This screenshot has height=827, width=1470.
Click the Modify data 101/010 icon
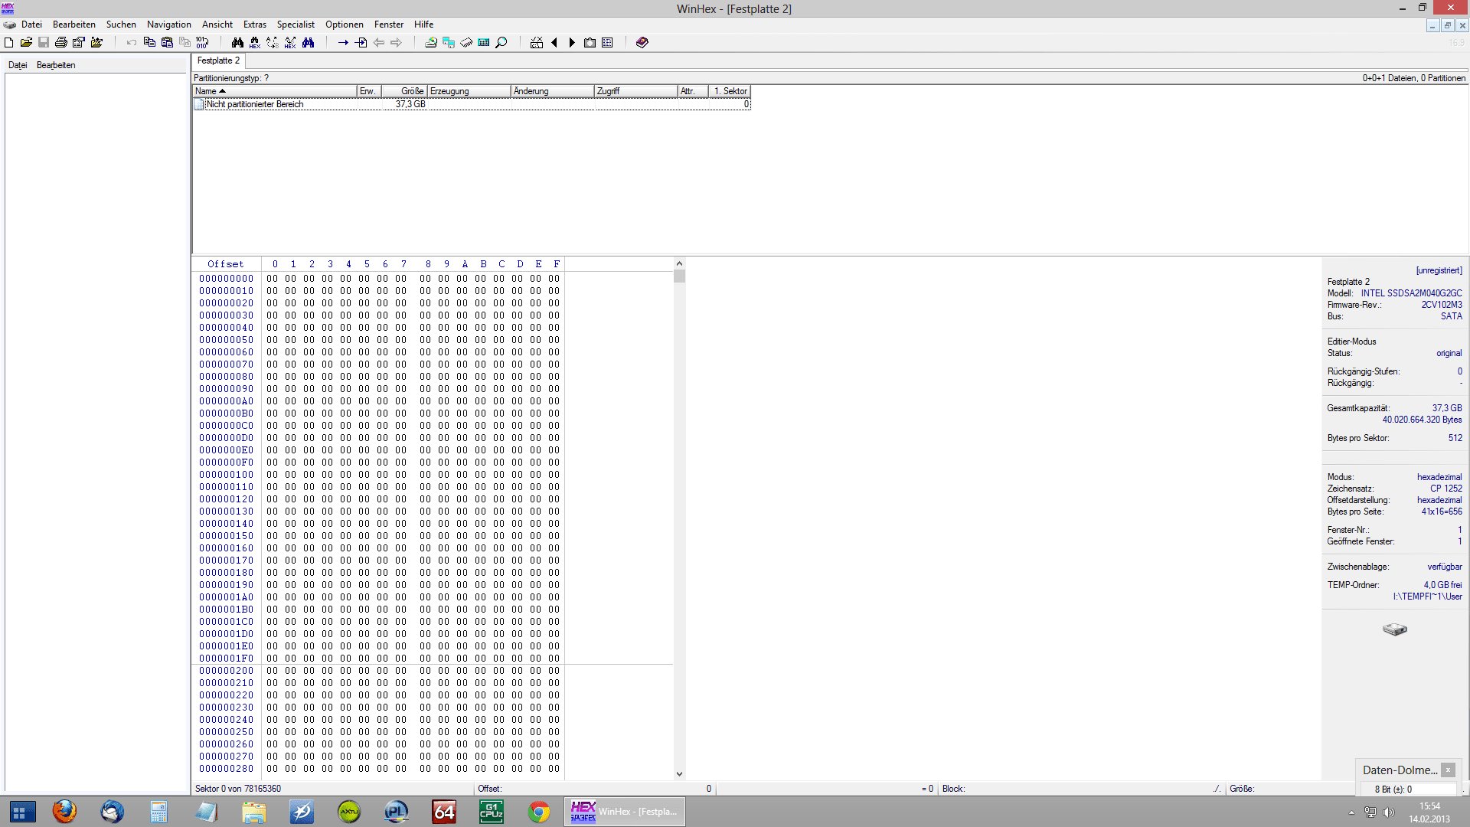click(202, 43)
